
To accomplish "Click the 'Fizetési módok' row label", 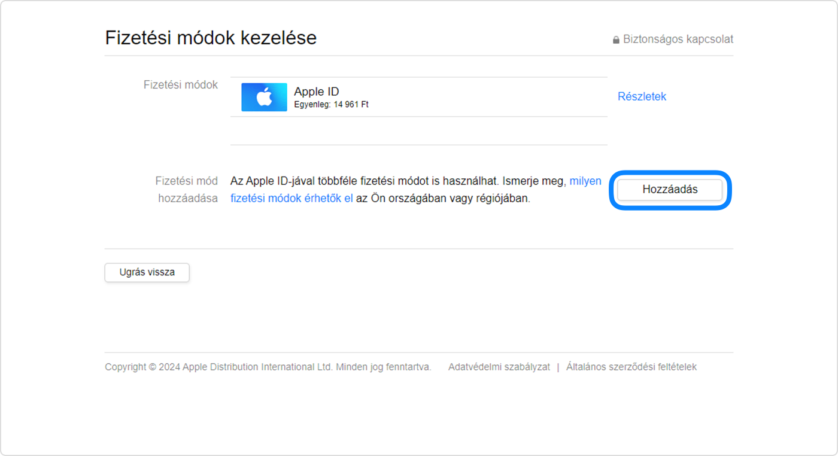I will [181, 85].
